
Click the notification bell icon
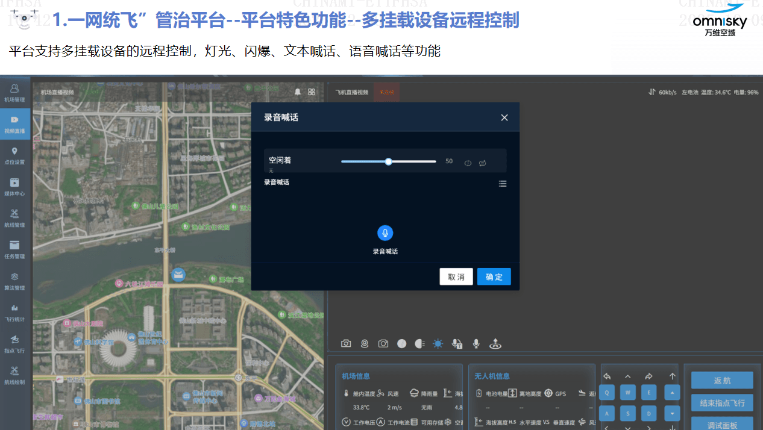click(x=297, y=92)
